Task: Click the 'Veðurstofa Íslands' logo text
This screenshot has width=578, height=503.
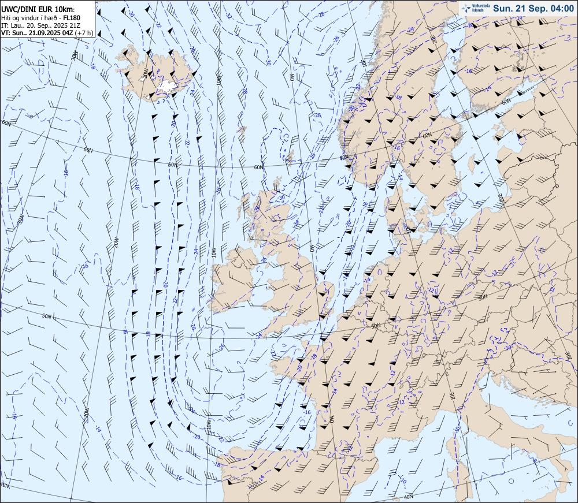Action: pyautogui.click(x=480, y=8)
